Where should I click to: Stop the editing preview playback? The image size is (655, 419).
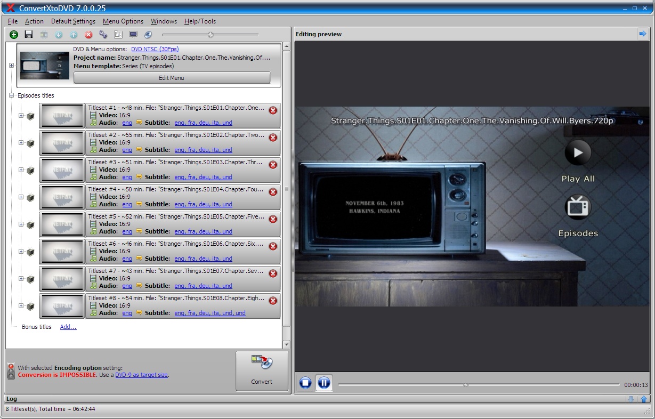click(305, 383)
